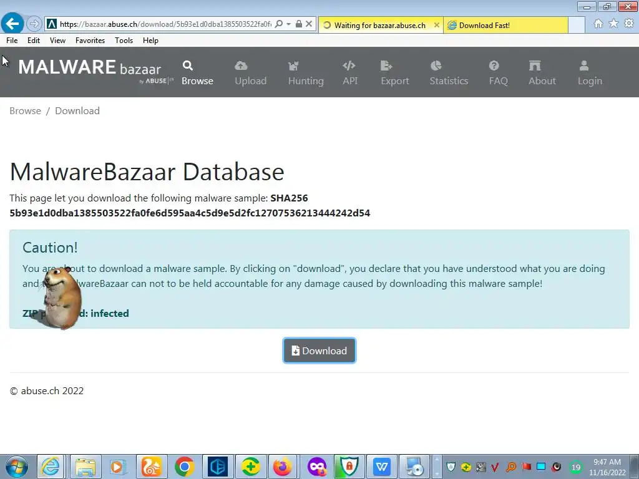This screenshot has width=639, height=479.
Task: Open the Tools gear icon
Action: pyautogui.click(x=629, y=24)
